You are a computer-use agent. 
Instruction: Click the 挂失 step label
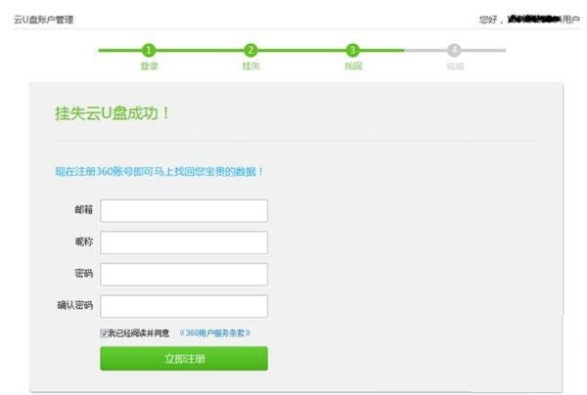(250, 66)
